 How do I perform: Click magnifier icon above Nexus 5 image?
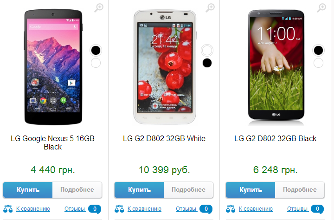click(99, 8)
